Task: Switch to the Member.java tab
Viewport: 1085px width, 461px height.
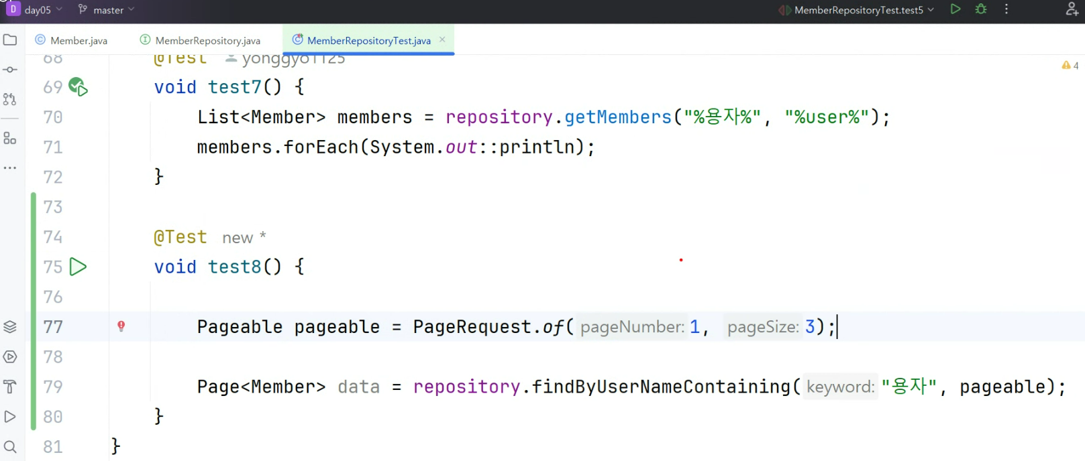Action: point(71,40)
